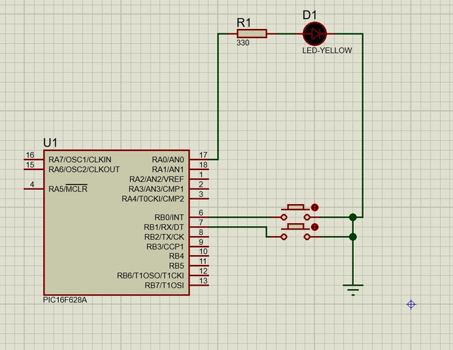Click pin number 16

point(30,155)
